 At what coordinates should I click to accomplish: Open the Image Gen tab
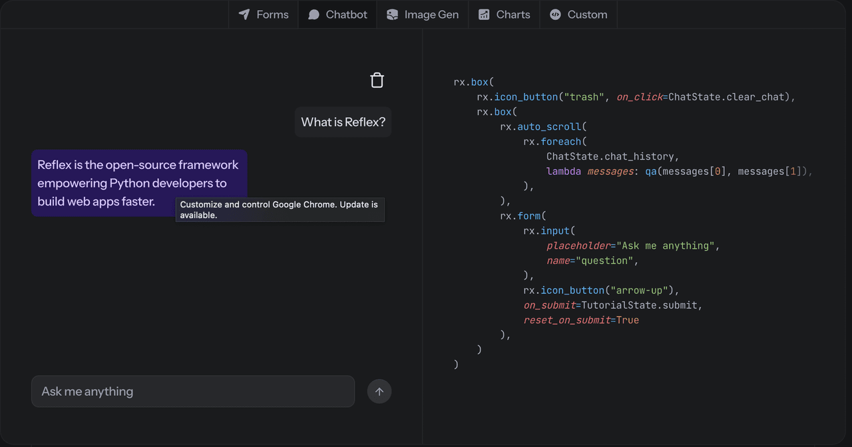click(x=431, y=15)
